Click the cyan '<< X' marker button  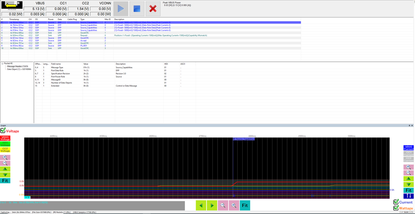[27, 197]
